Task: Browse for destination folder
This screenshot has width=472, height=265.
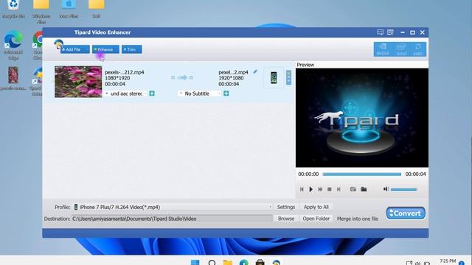Action: click(286, 219)
